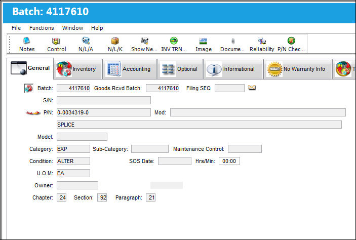Click the Owner input field

[x=77, y=185]
